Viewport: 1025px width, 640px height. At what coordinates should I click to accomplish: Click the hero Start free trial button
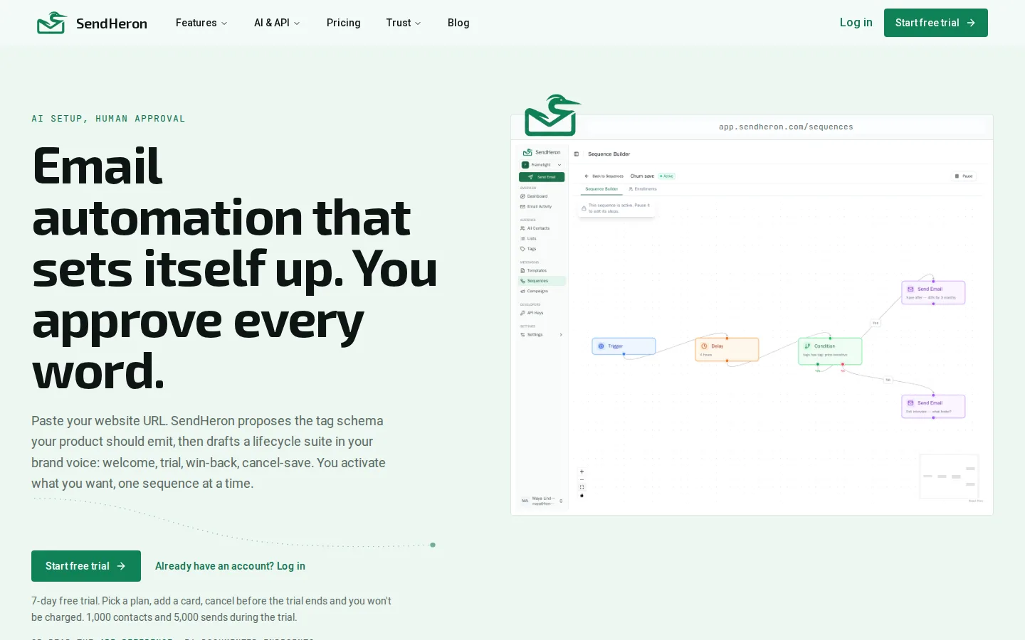coord(86,566)
